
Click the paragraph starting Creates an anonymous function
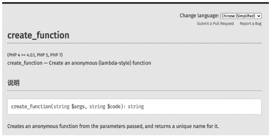click(x=113, y=126)
